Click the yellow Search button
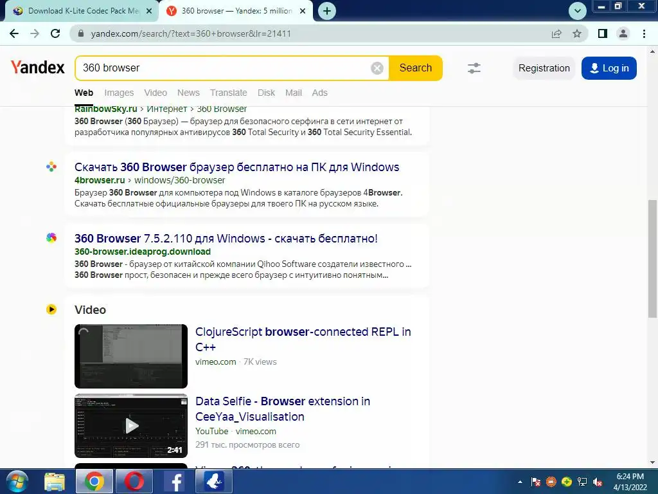 click(416, 68)
